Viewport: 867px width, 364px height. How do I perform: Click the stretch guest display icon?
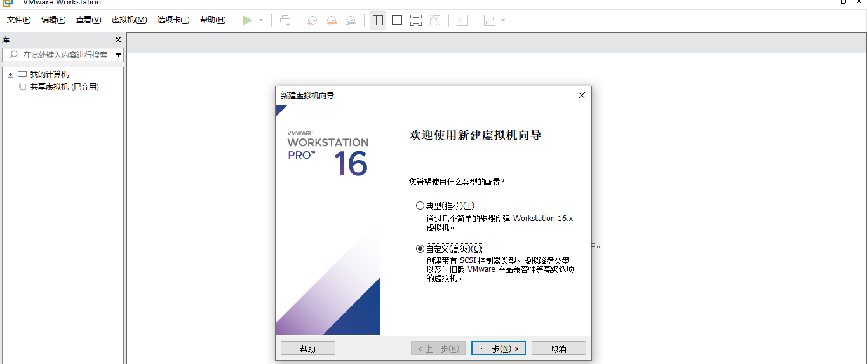[x=489, y=20]
